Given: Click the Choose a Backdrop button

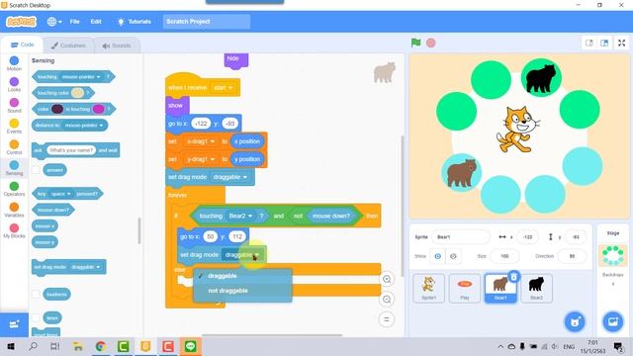Looking at the screenshot, I should [x=613, y=321].
